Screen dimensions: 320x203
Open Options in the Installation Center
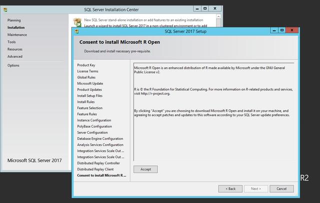pyautogui.click(x=13, y=65)
